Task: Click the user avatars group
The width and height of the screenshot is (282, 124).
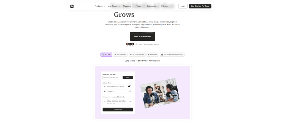Action: pyautogui.click(x=130, y=44)
